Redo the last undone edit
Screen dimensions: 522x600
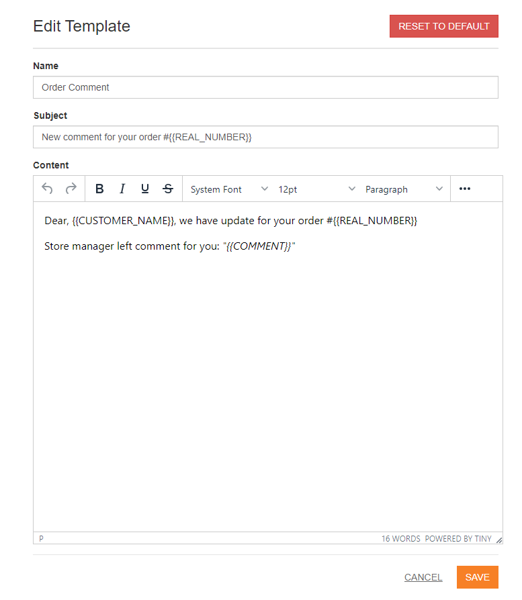point(71,189)
